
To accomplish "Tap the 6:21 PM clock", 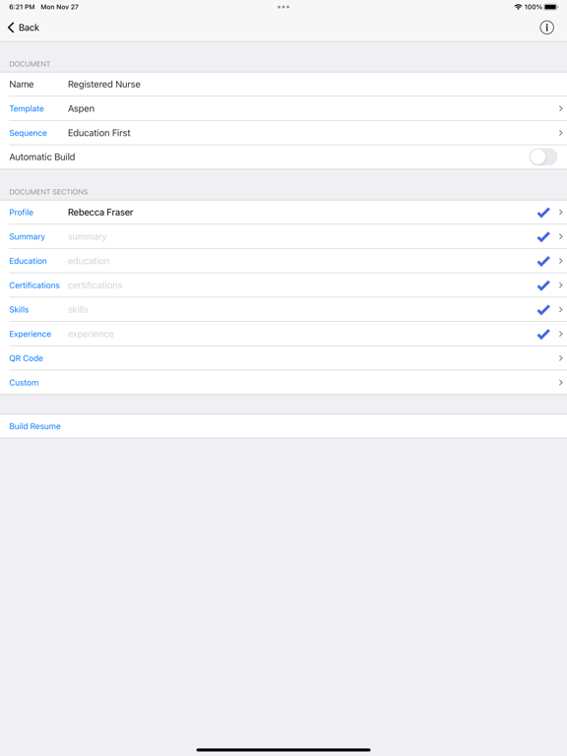I will [22, 7].
